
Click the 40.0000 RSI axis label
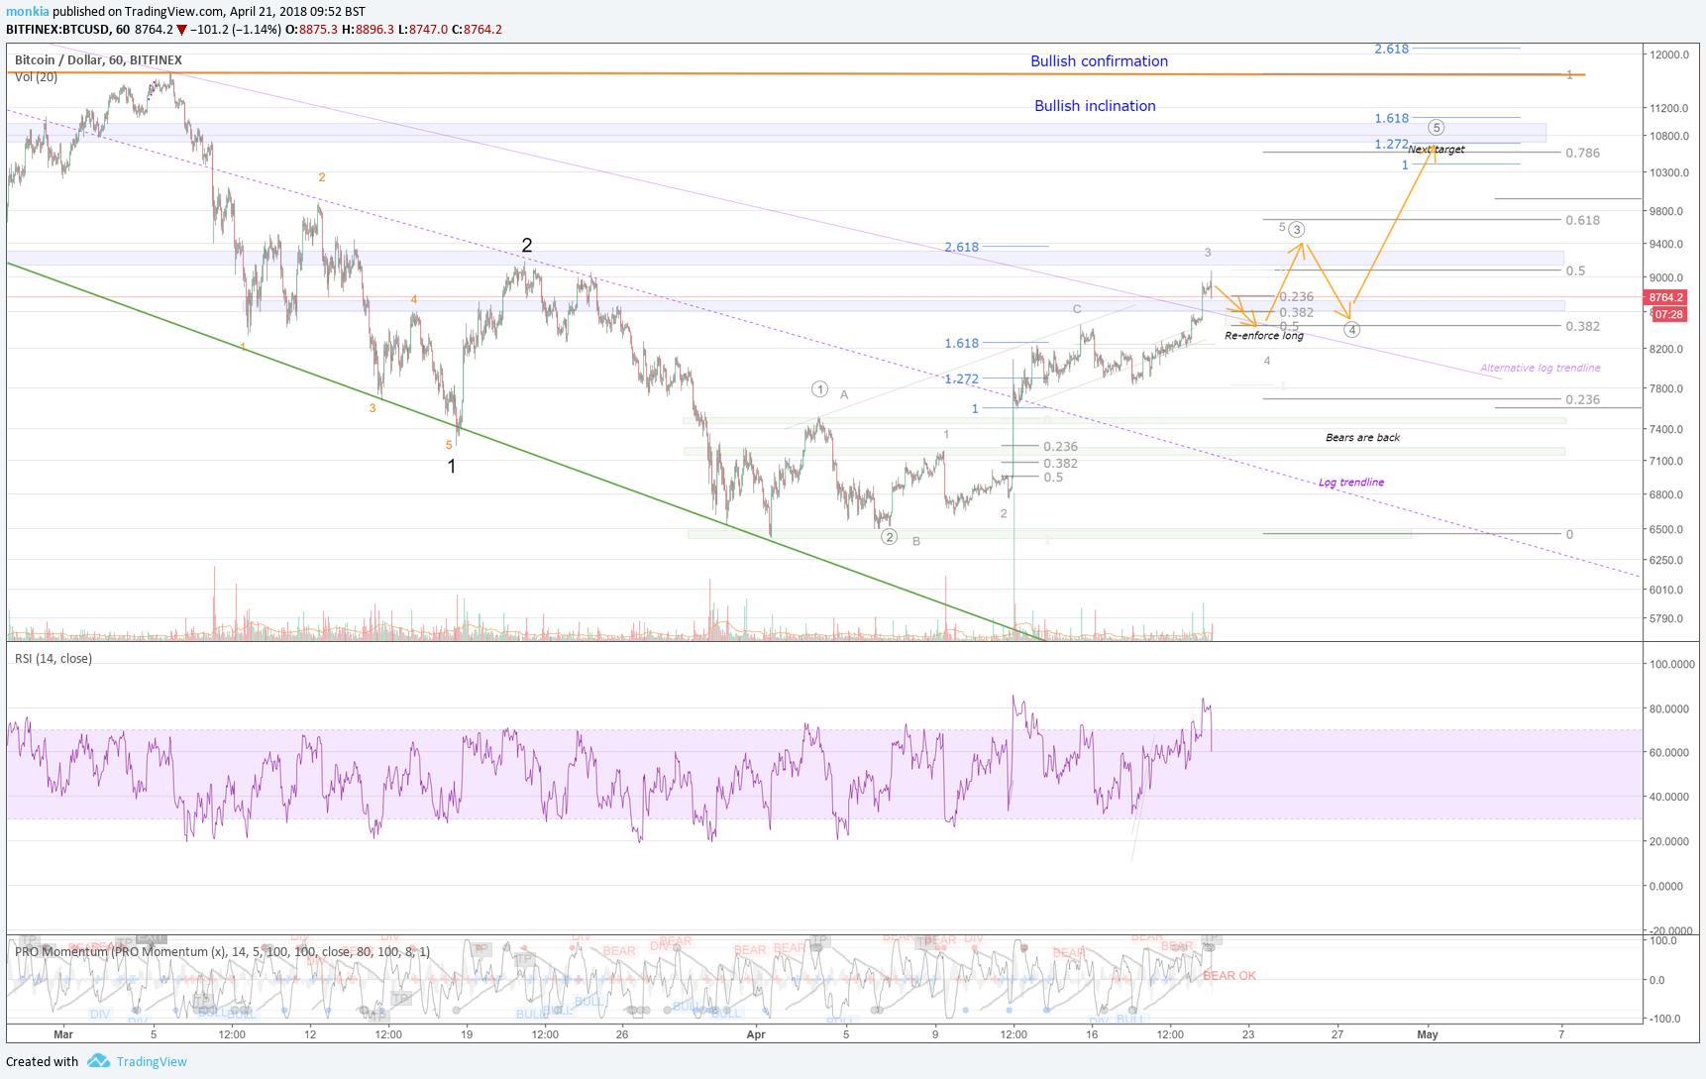coord(1670,797)
